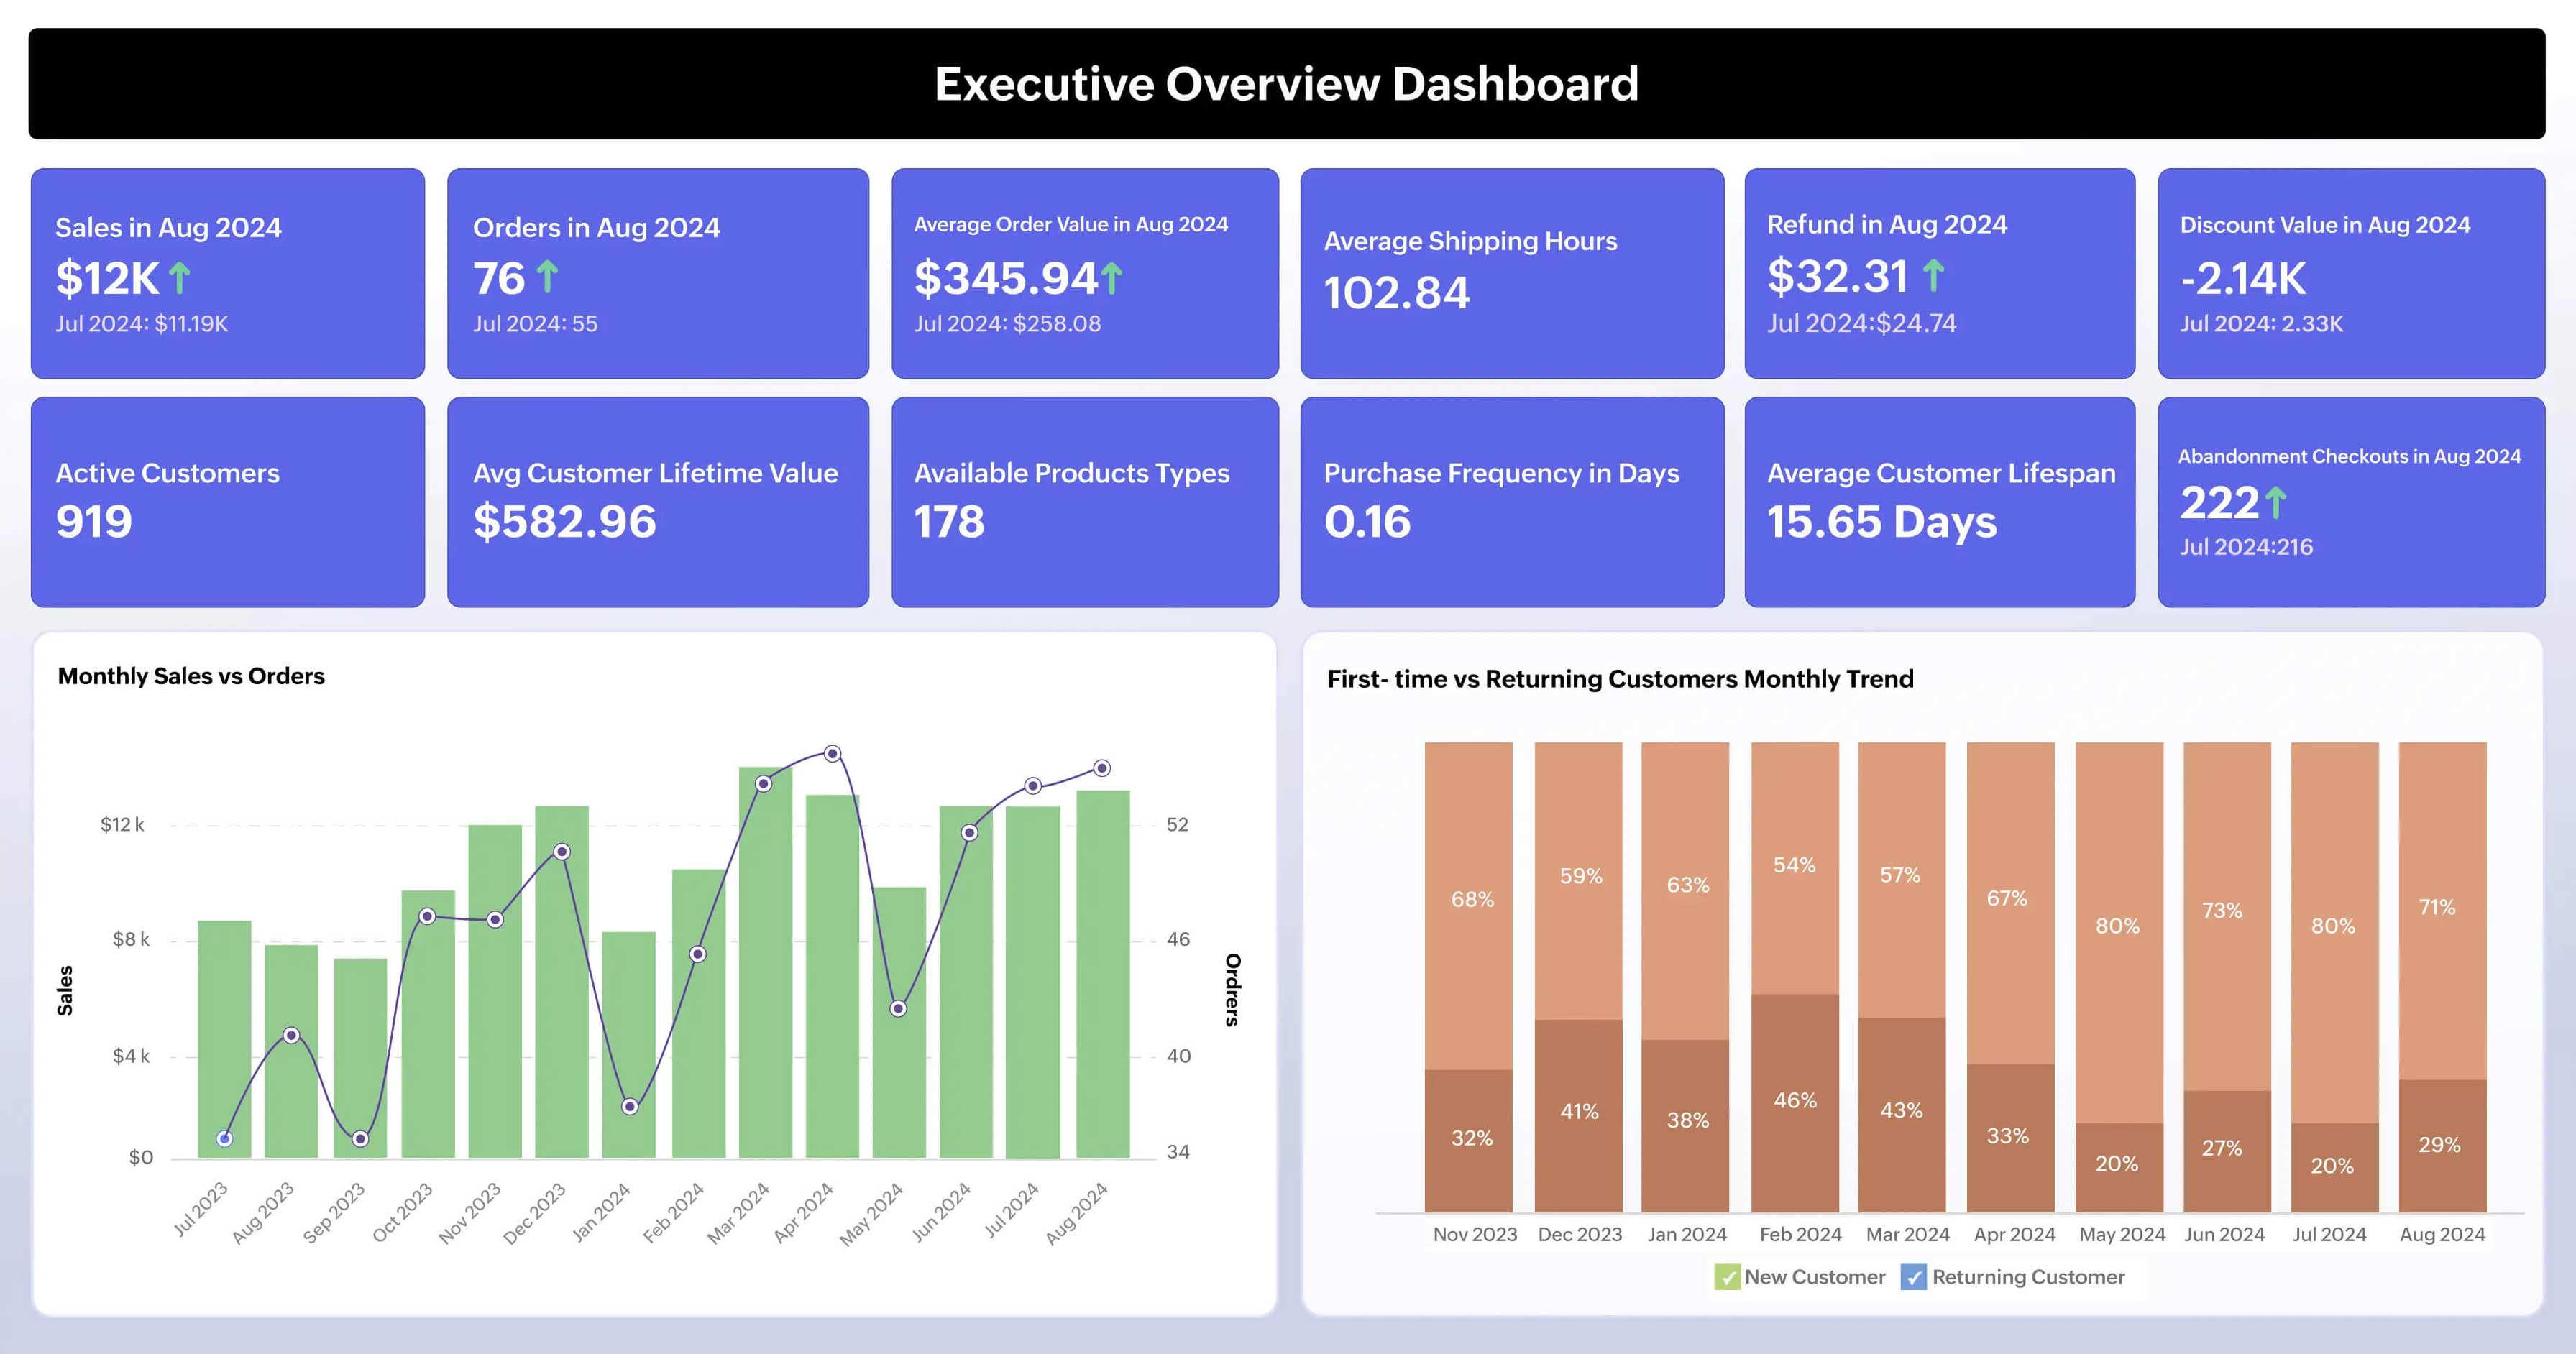The image size is (2576, 1354).
Task: Select the Discount Value -2.14K figure
Action: [x=2243, y=279]
